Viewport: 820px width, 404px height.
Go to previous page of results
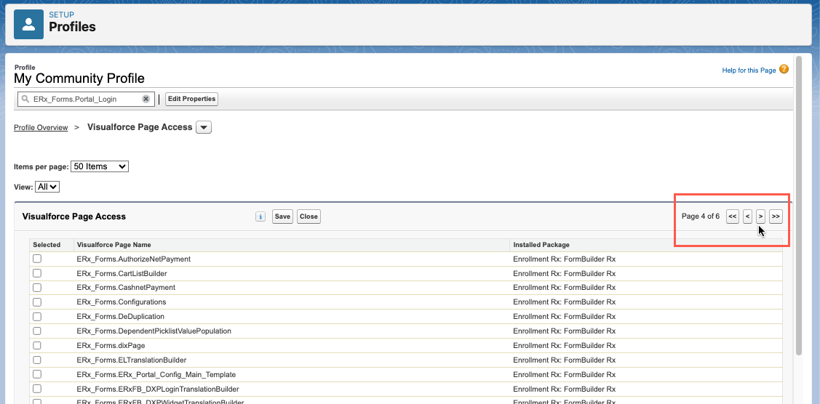coord(747,217)
